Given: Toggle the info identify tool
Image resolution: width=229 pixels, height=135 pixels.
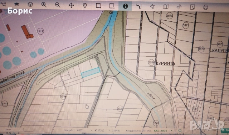Looking at the screenshot, I should (x=125, y=6).
